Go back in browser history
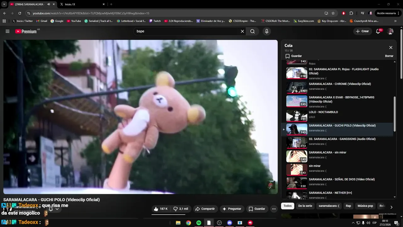Image resolution: width=403 pixels, height=227 pixels. pyautogui.click(x=4, y=13)
